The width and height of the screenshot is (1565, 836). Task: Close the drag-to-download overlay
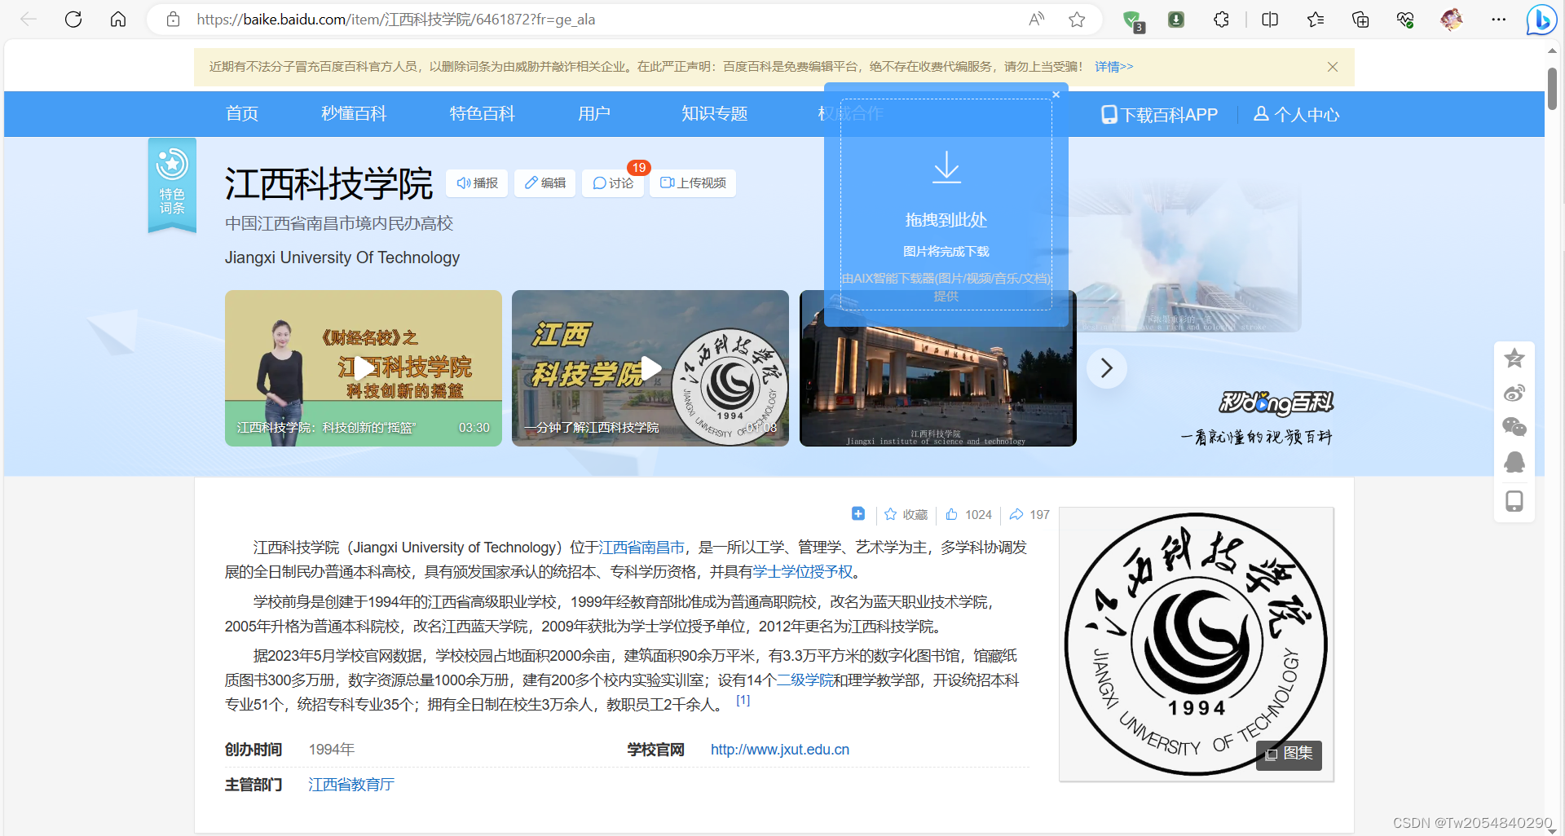[1056, 95]
